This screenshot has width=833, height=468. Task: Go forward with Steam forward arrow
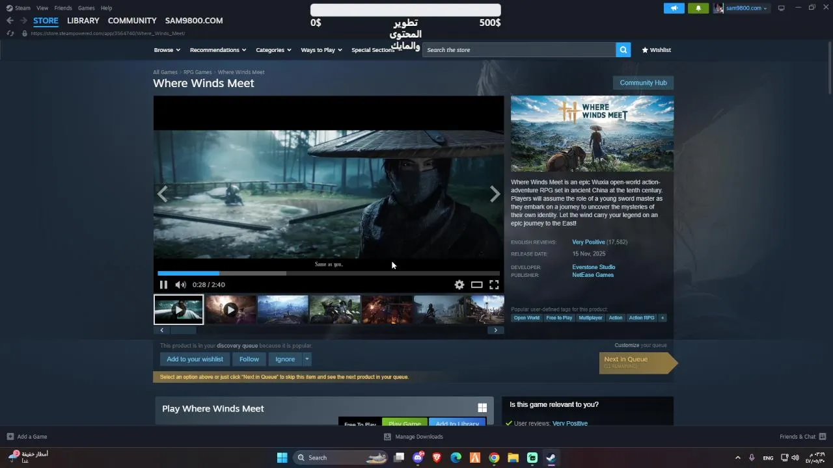pos(23,21)
